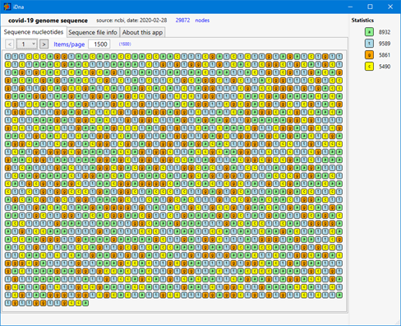
Task: Click last green nucleotide in the final row
Action: (x=85, y=303)
